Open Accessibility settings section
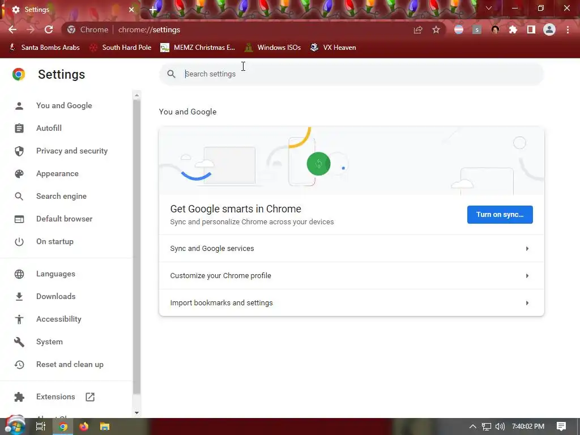Screen dimensions: 580x435 point(59,319)
